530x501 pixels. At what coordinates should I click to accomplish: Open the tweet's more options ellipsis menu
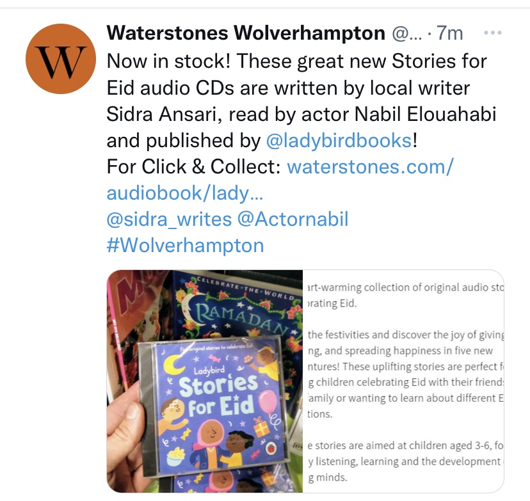point(492,33)
